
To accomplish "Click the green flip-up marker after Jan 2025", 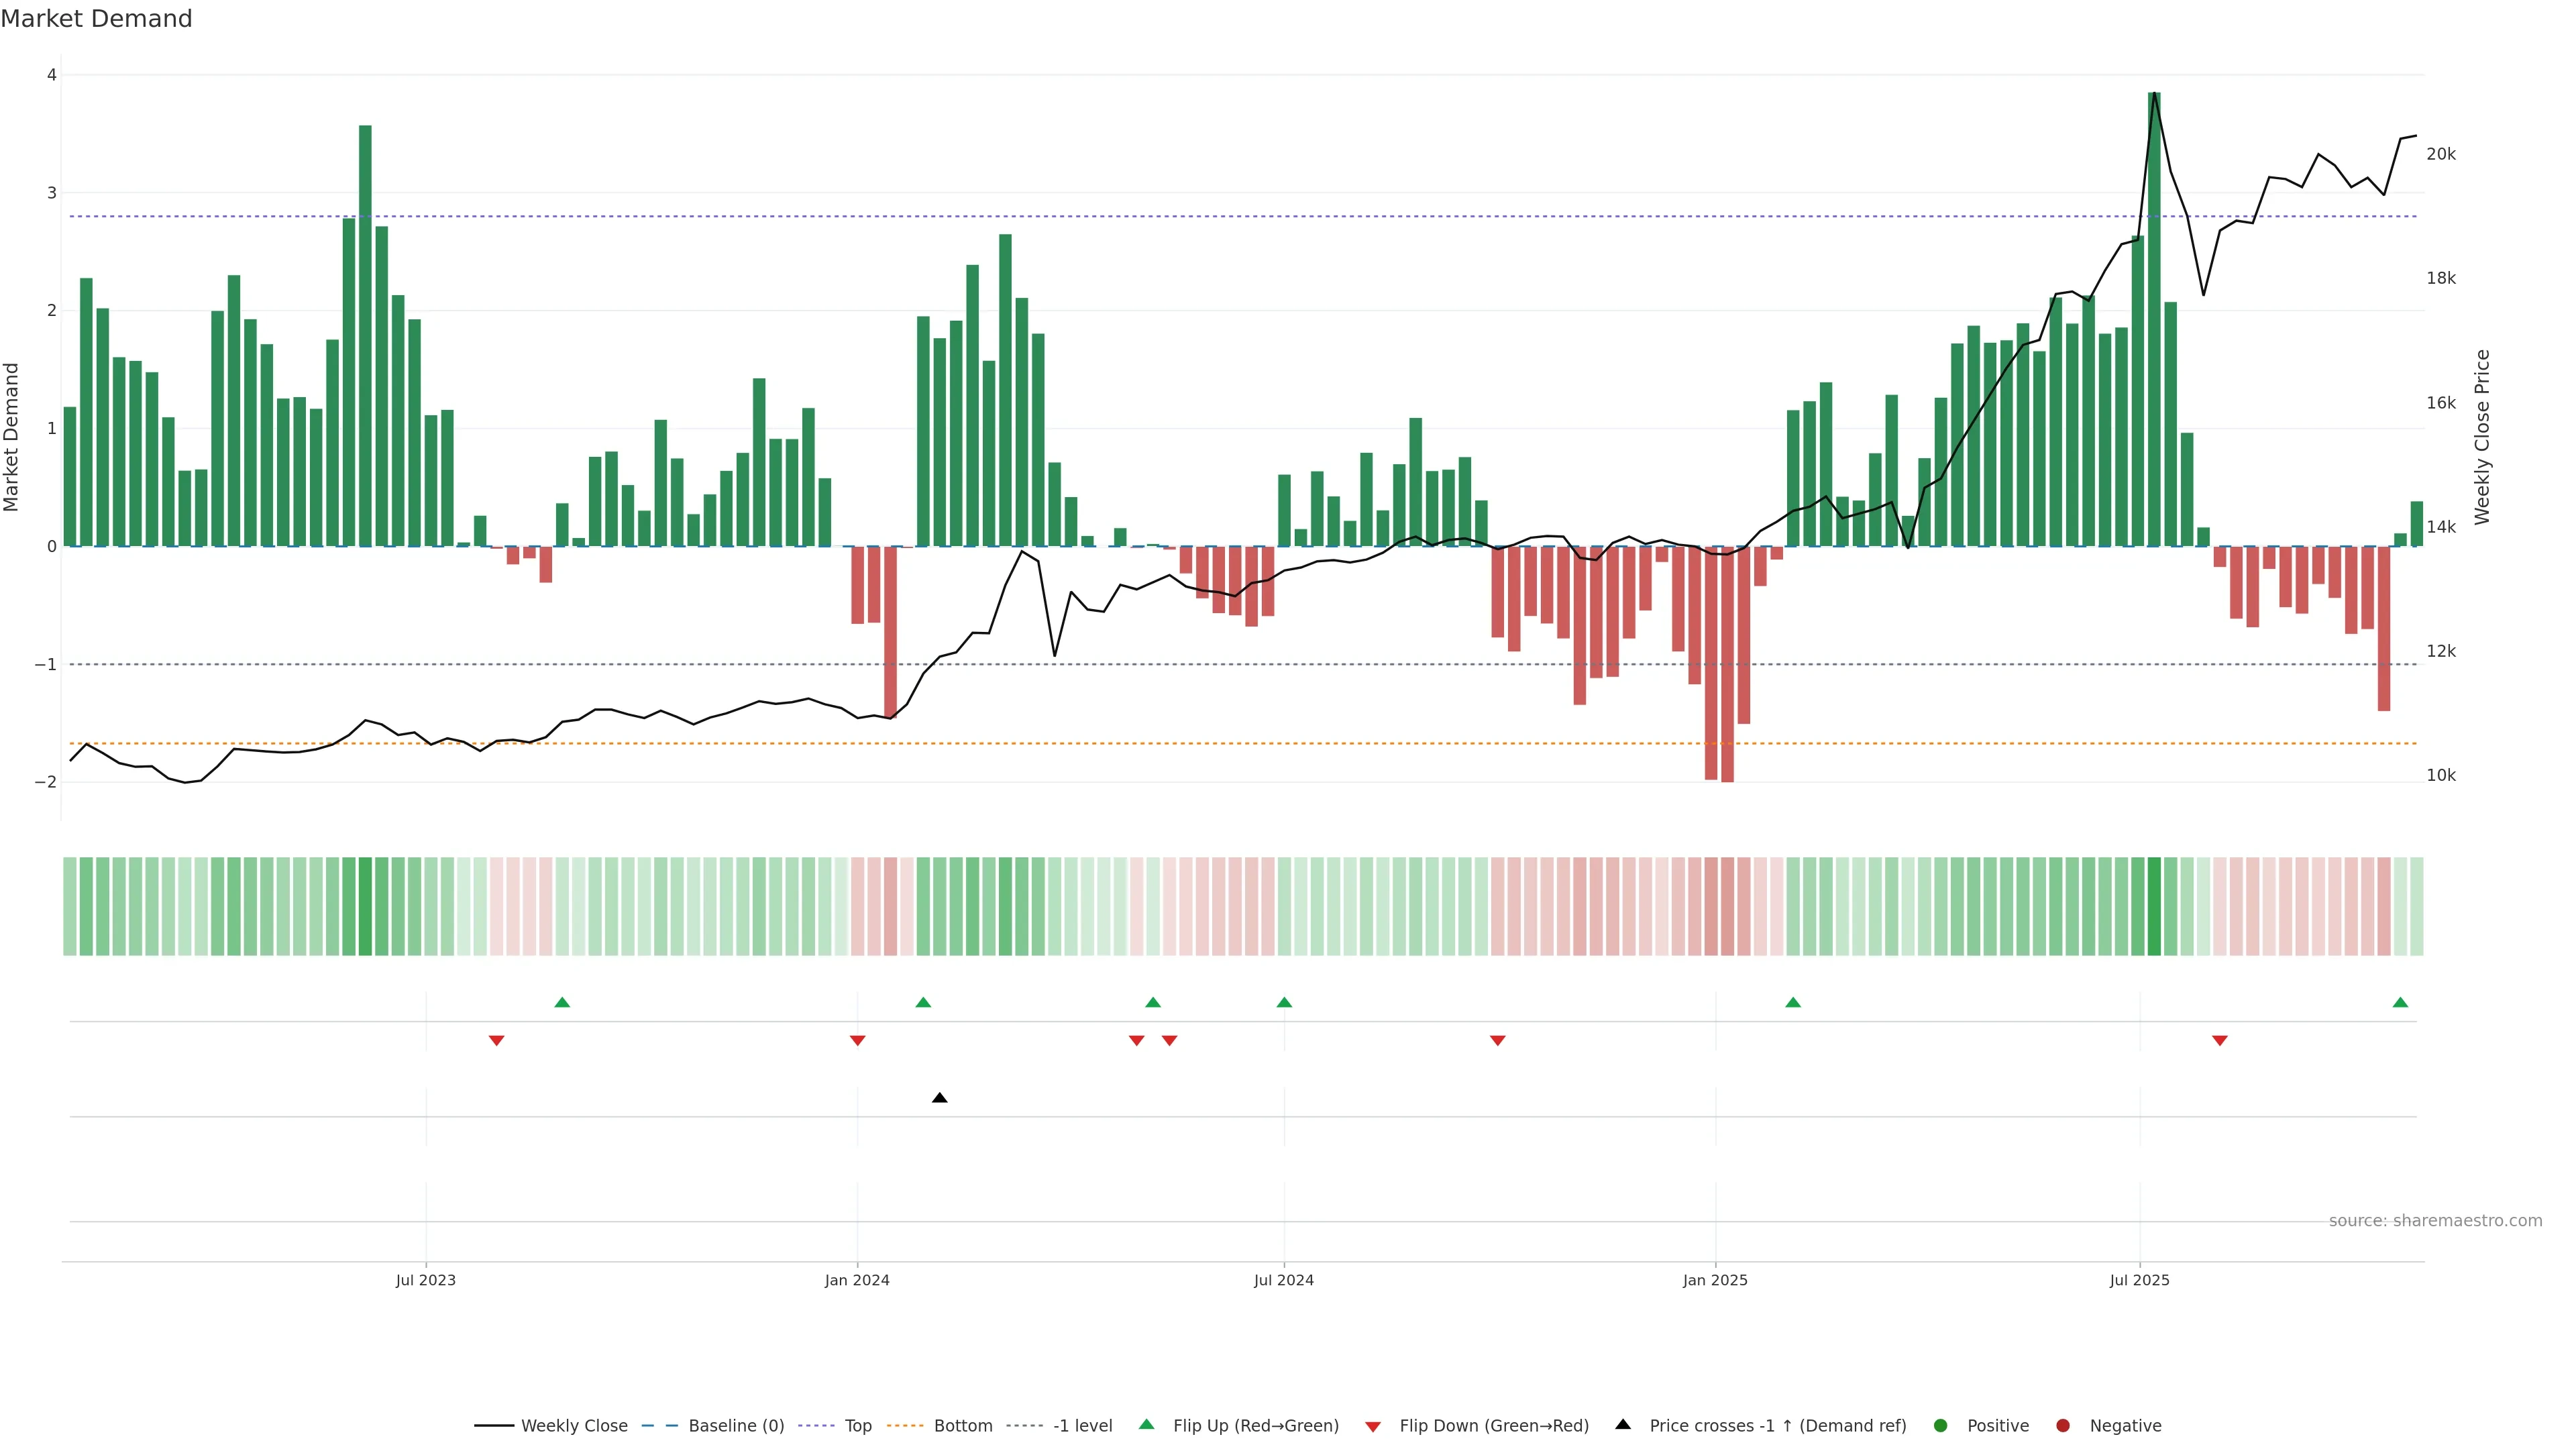I will [1793, 1002].
